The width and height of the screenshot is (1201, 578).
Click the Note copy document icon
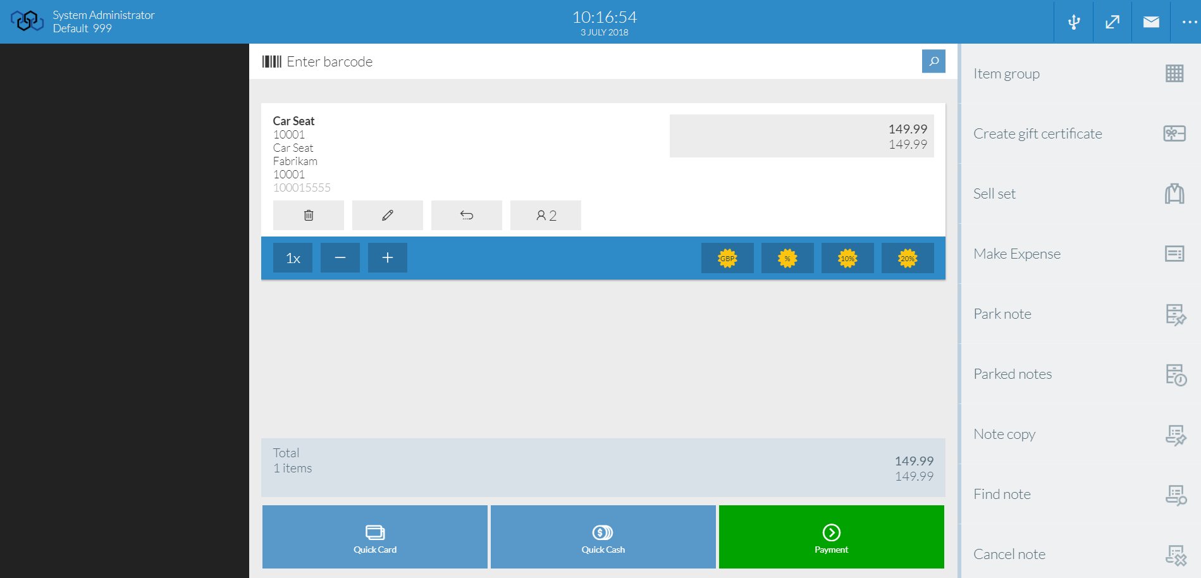(1176, 435)
